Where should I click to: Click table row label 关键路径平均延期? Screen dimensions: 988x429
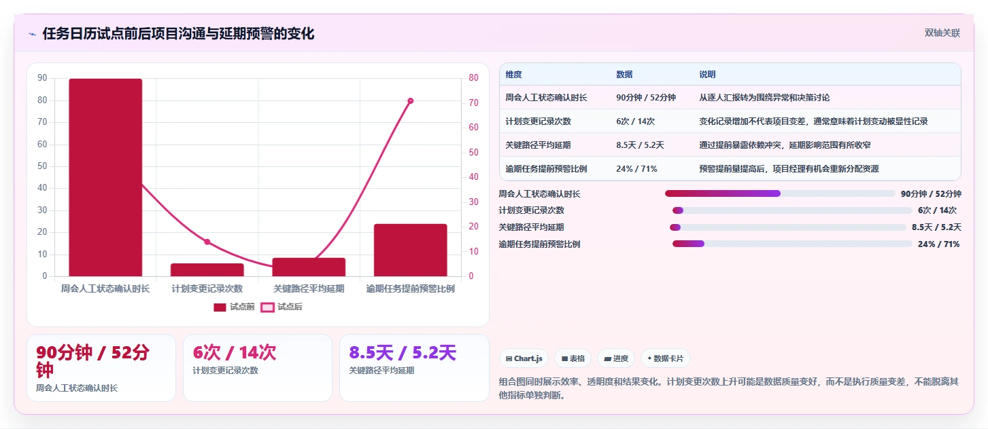coord(538,145)
